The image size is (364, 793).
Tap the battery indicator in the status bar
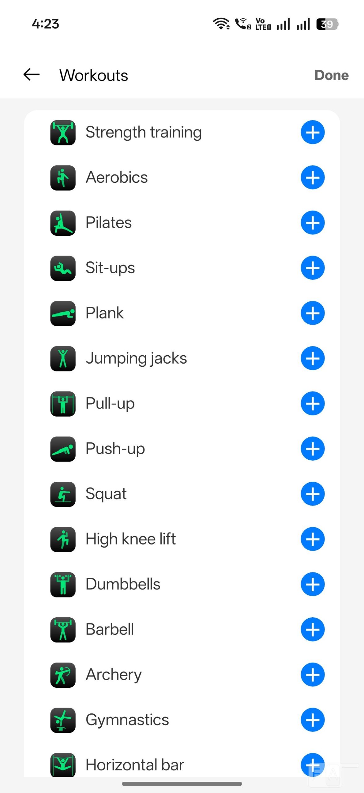[x=327, y=24]
